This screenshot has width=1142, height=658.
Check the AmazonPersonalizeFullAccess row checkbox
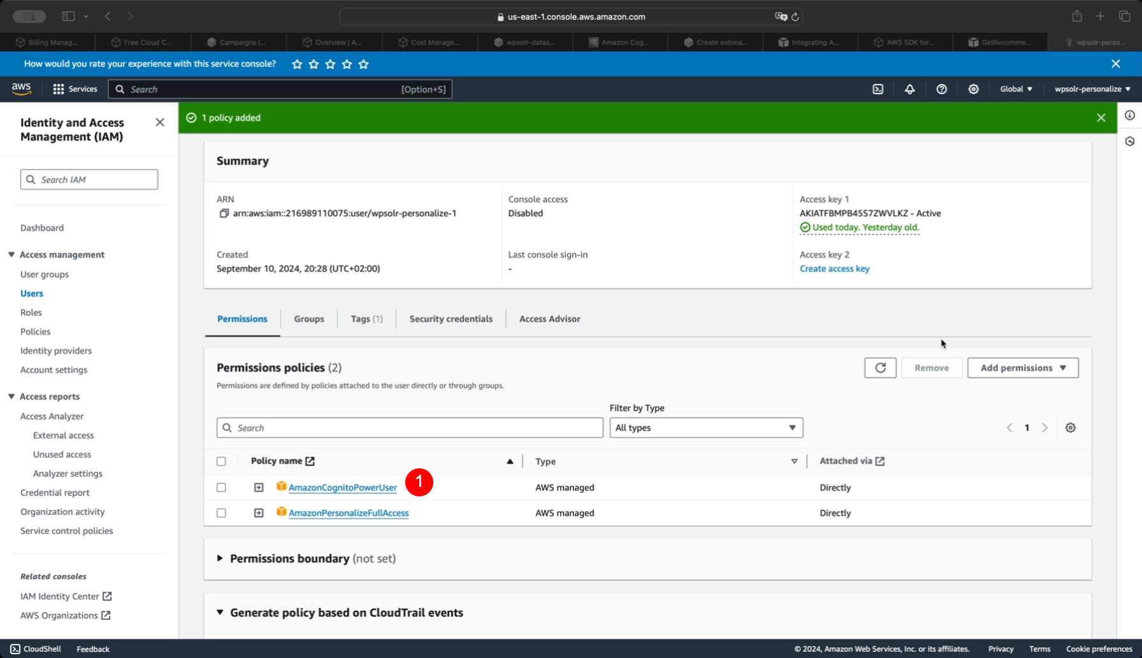click(221, 513)
